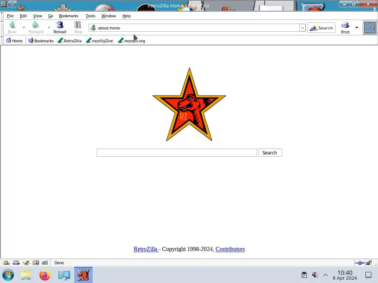Open the Windows Start menu orb
The height and width of the screenshot is (283, 378).
(x=8, y=275)
